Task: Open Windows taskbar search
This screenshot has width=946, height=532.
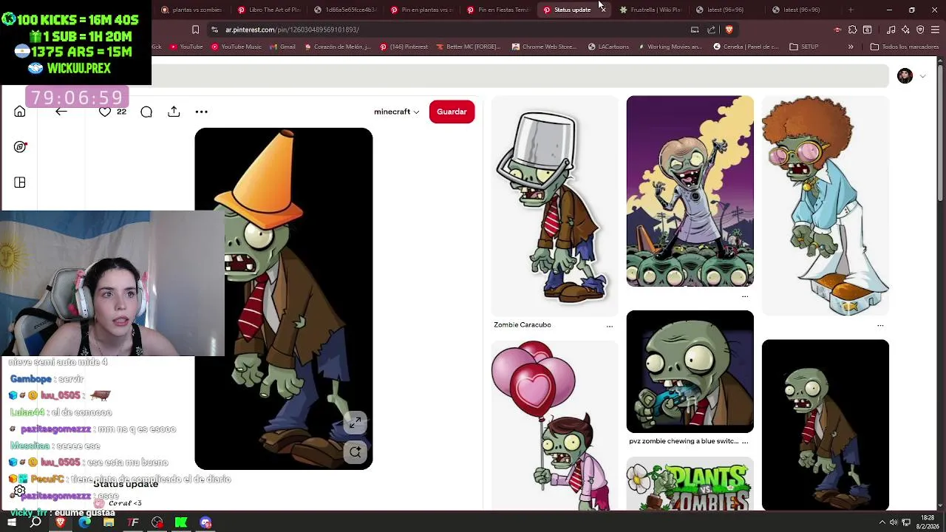Action: tap(35, 522)
